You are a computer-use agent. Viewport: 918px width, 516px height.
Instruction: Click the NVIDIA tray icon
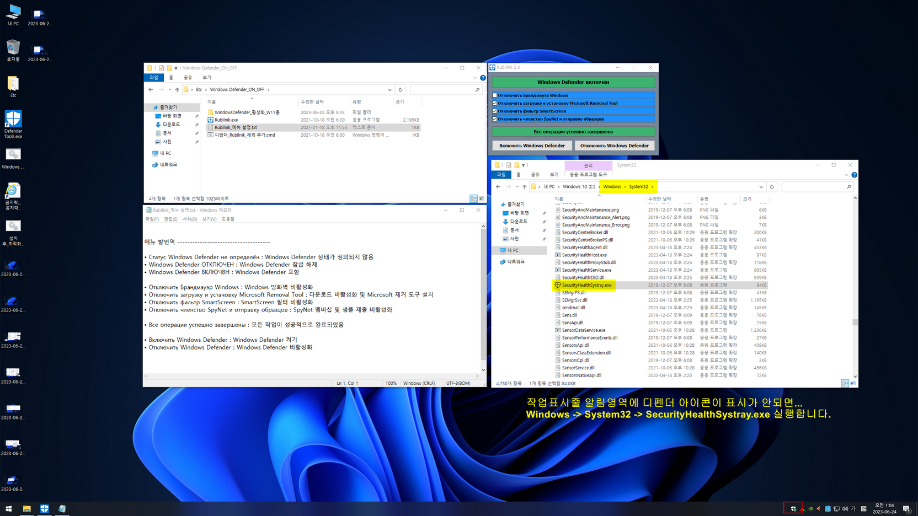pos(810,509)
